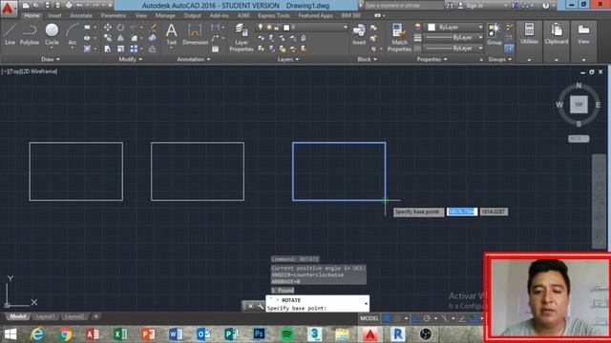Screen dimensions: 611x343
Task: Click the layer color swatch in Layers panel
Action: click(x=286, y=28)
